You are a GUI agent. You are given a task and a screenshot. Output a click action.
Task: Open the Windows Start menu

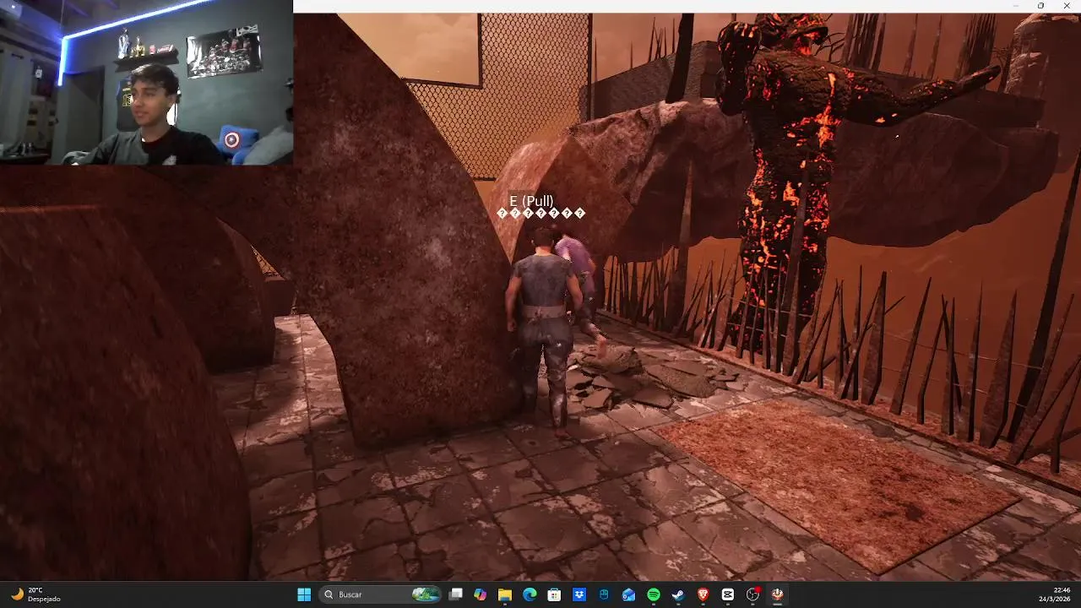[x=304, y=594]
